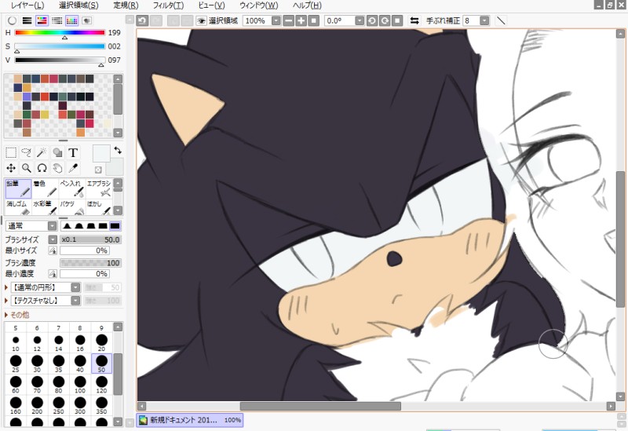The width and height of the screenshot is (628, 431).
Task: Select the ぼかし blur tool
Action: pos(99,207)
